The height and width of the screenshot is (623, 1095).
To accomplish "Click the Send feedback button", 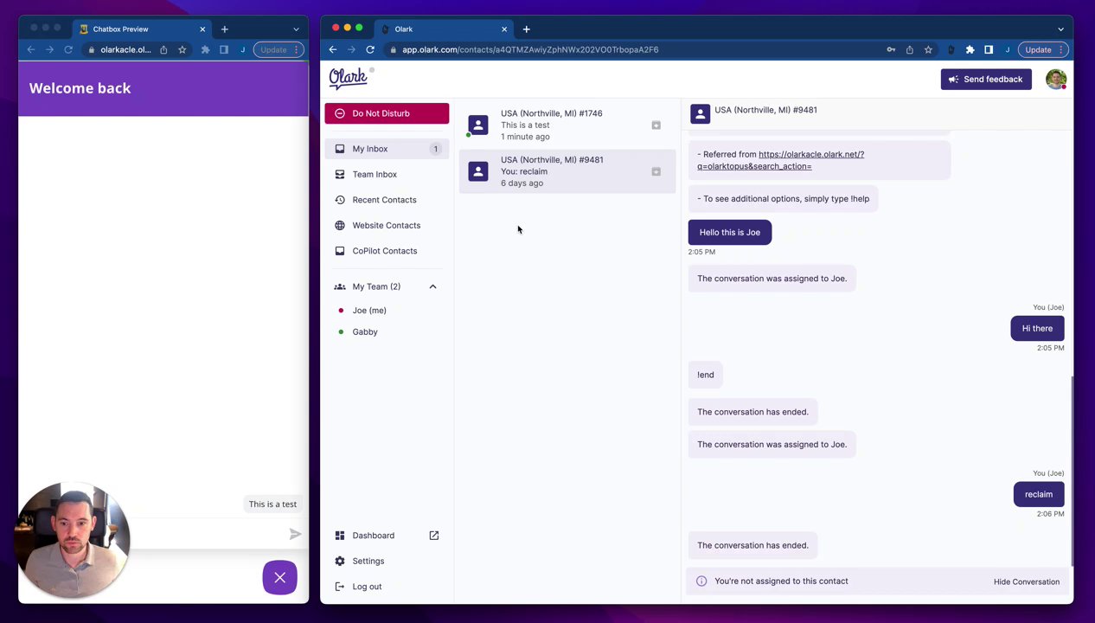I will [x=986, y=79].
